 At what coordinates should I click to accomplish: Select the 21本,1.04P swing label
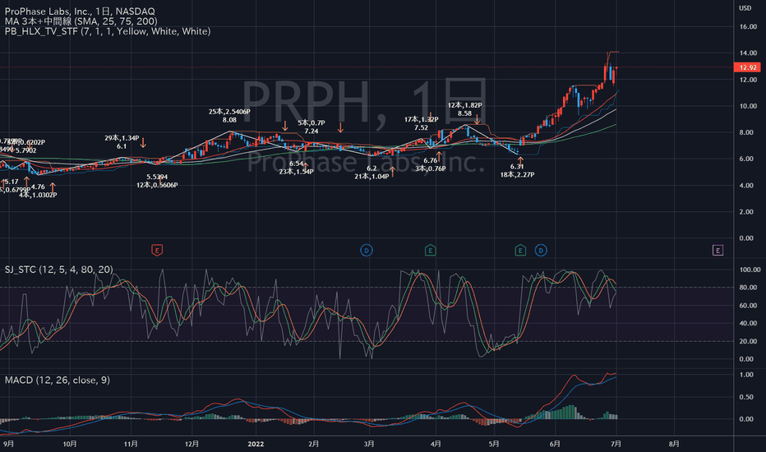371,177
